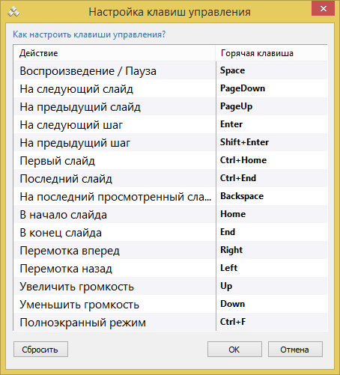Edit the PageDown hotkey field

pos(272,88)
